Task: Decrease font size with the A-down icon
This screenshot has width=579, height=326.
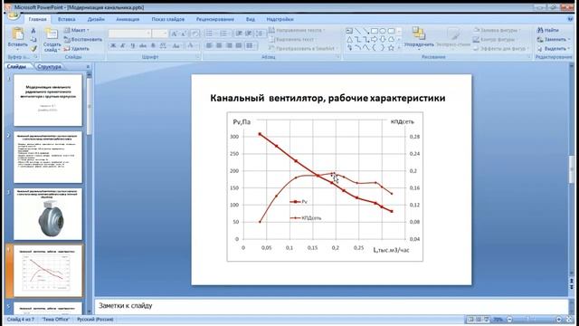Action: click(184, 34)
